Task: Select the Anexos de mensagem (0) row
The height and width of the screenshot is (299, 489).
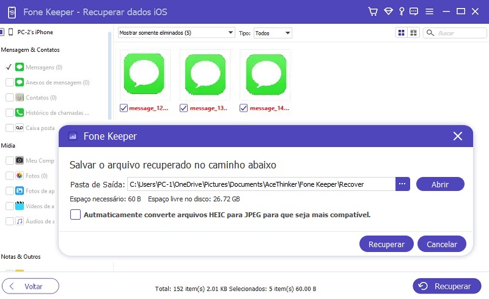Action: (57, 82)
